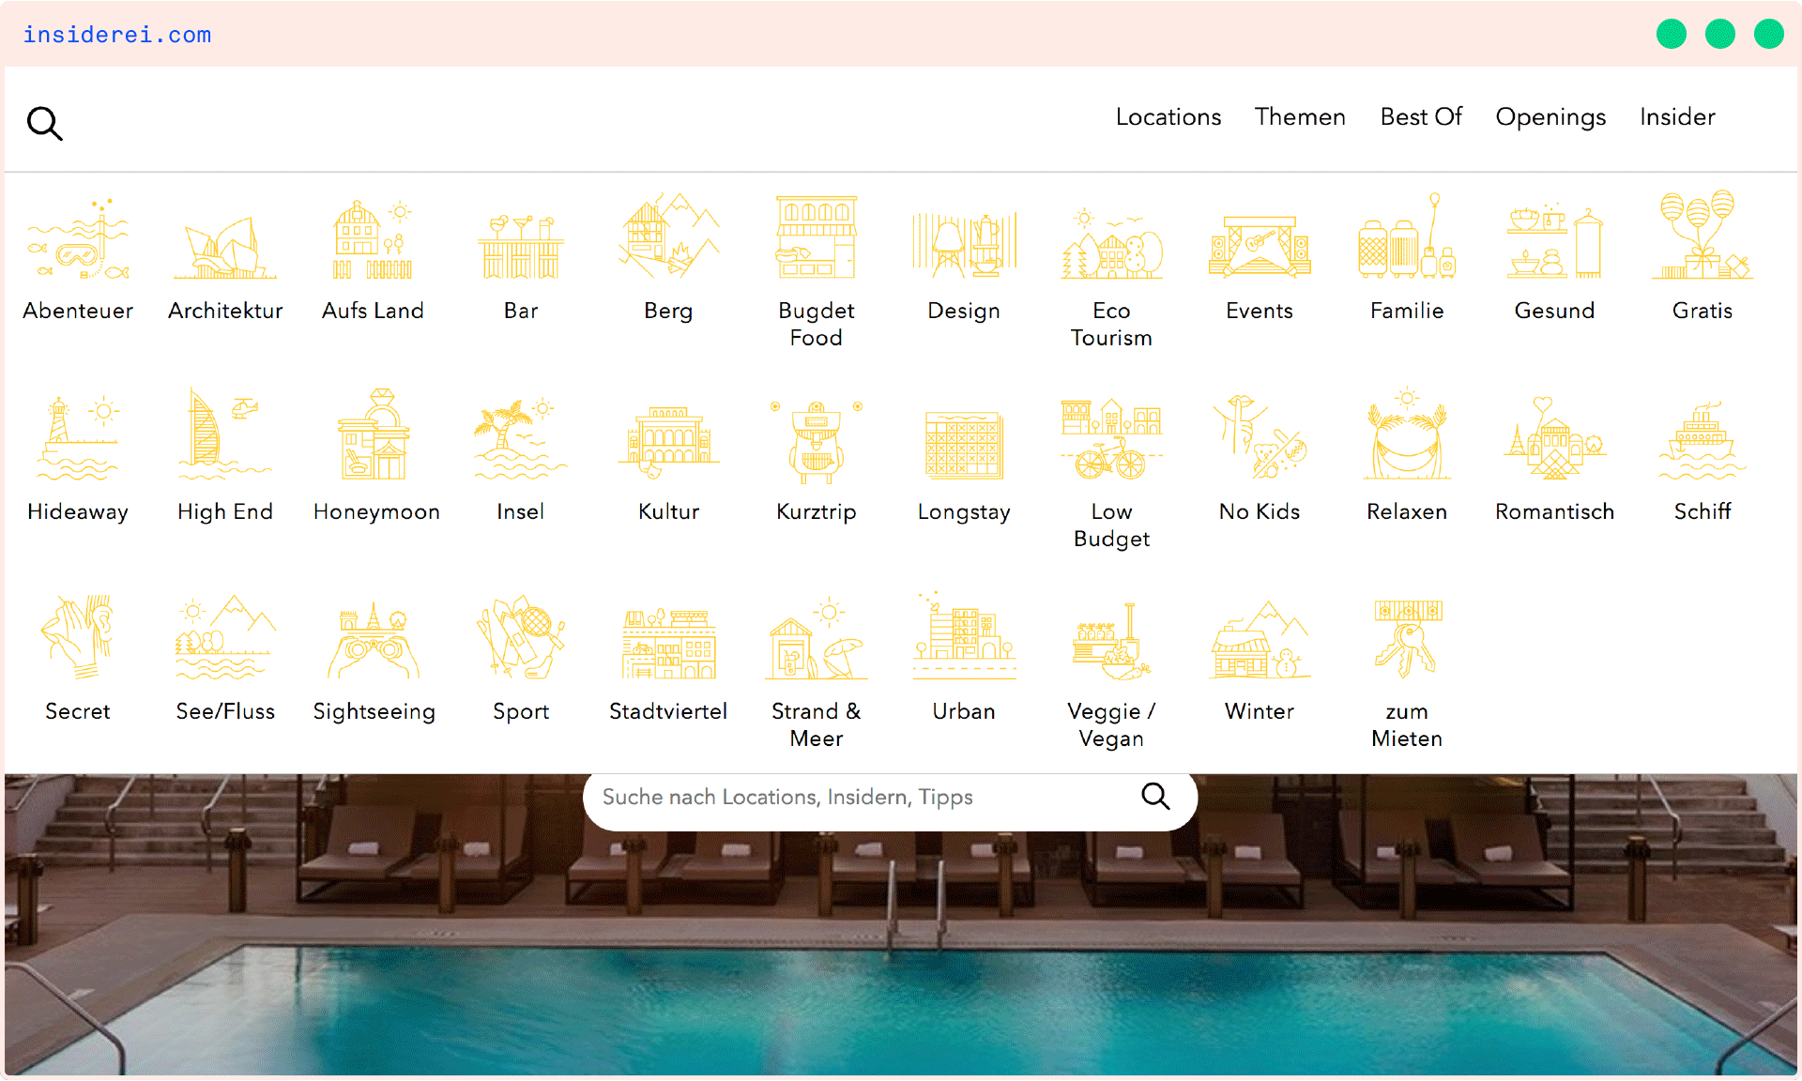Select the Relaxen hammock icon
The width and height of the screenshot is (1802, 1081).
pyautogui.click(x=1406, y=438)
